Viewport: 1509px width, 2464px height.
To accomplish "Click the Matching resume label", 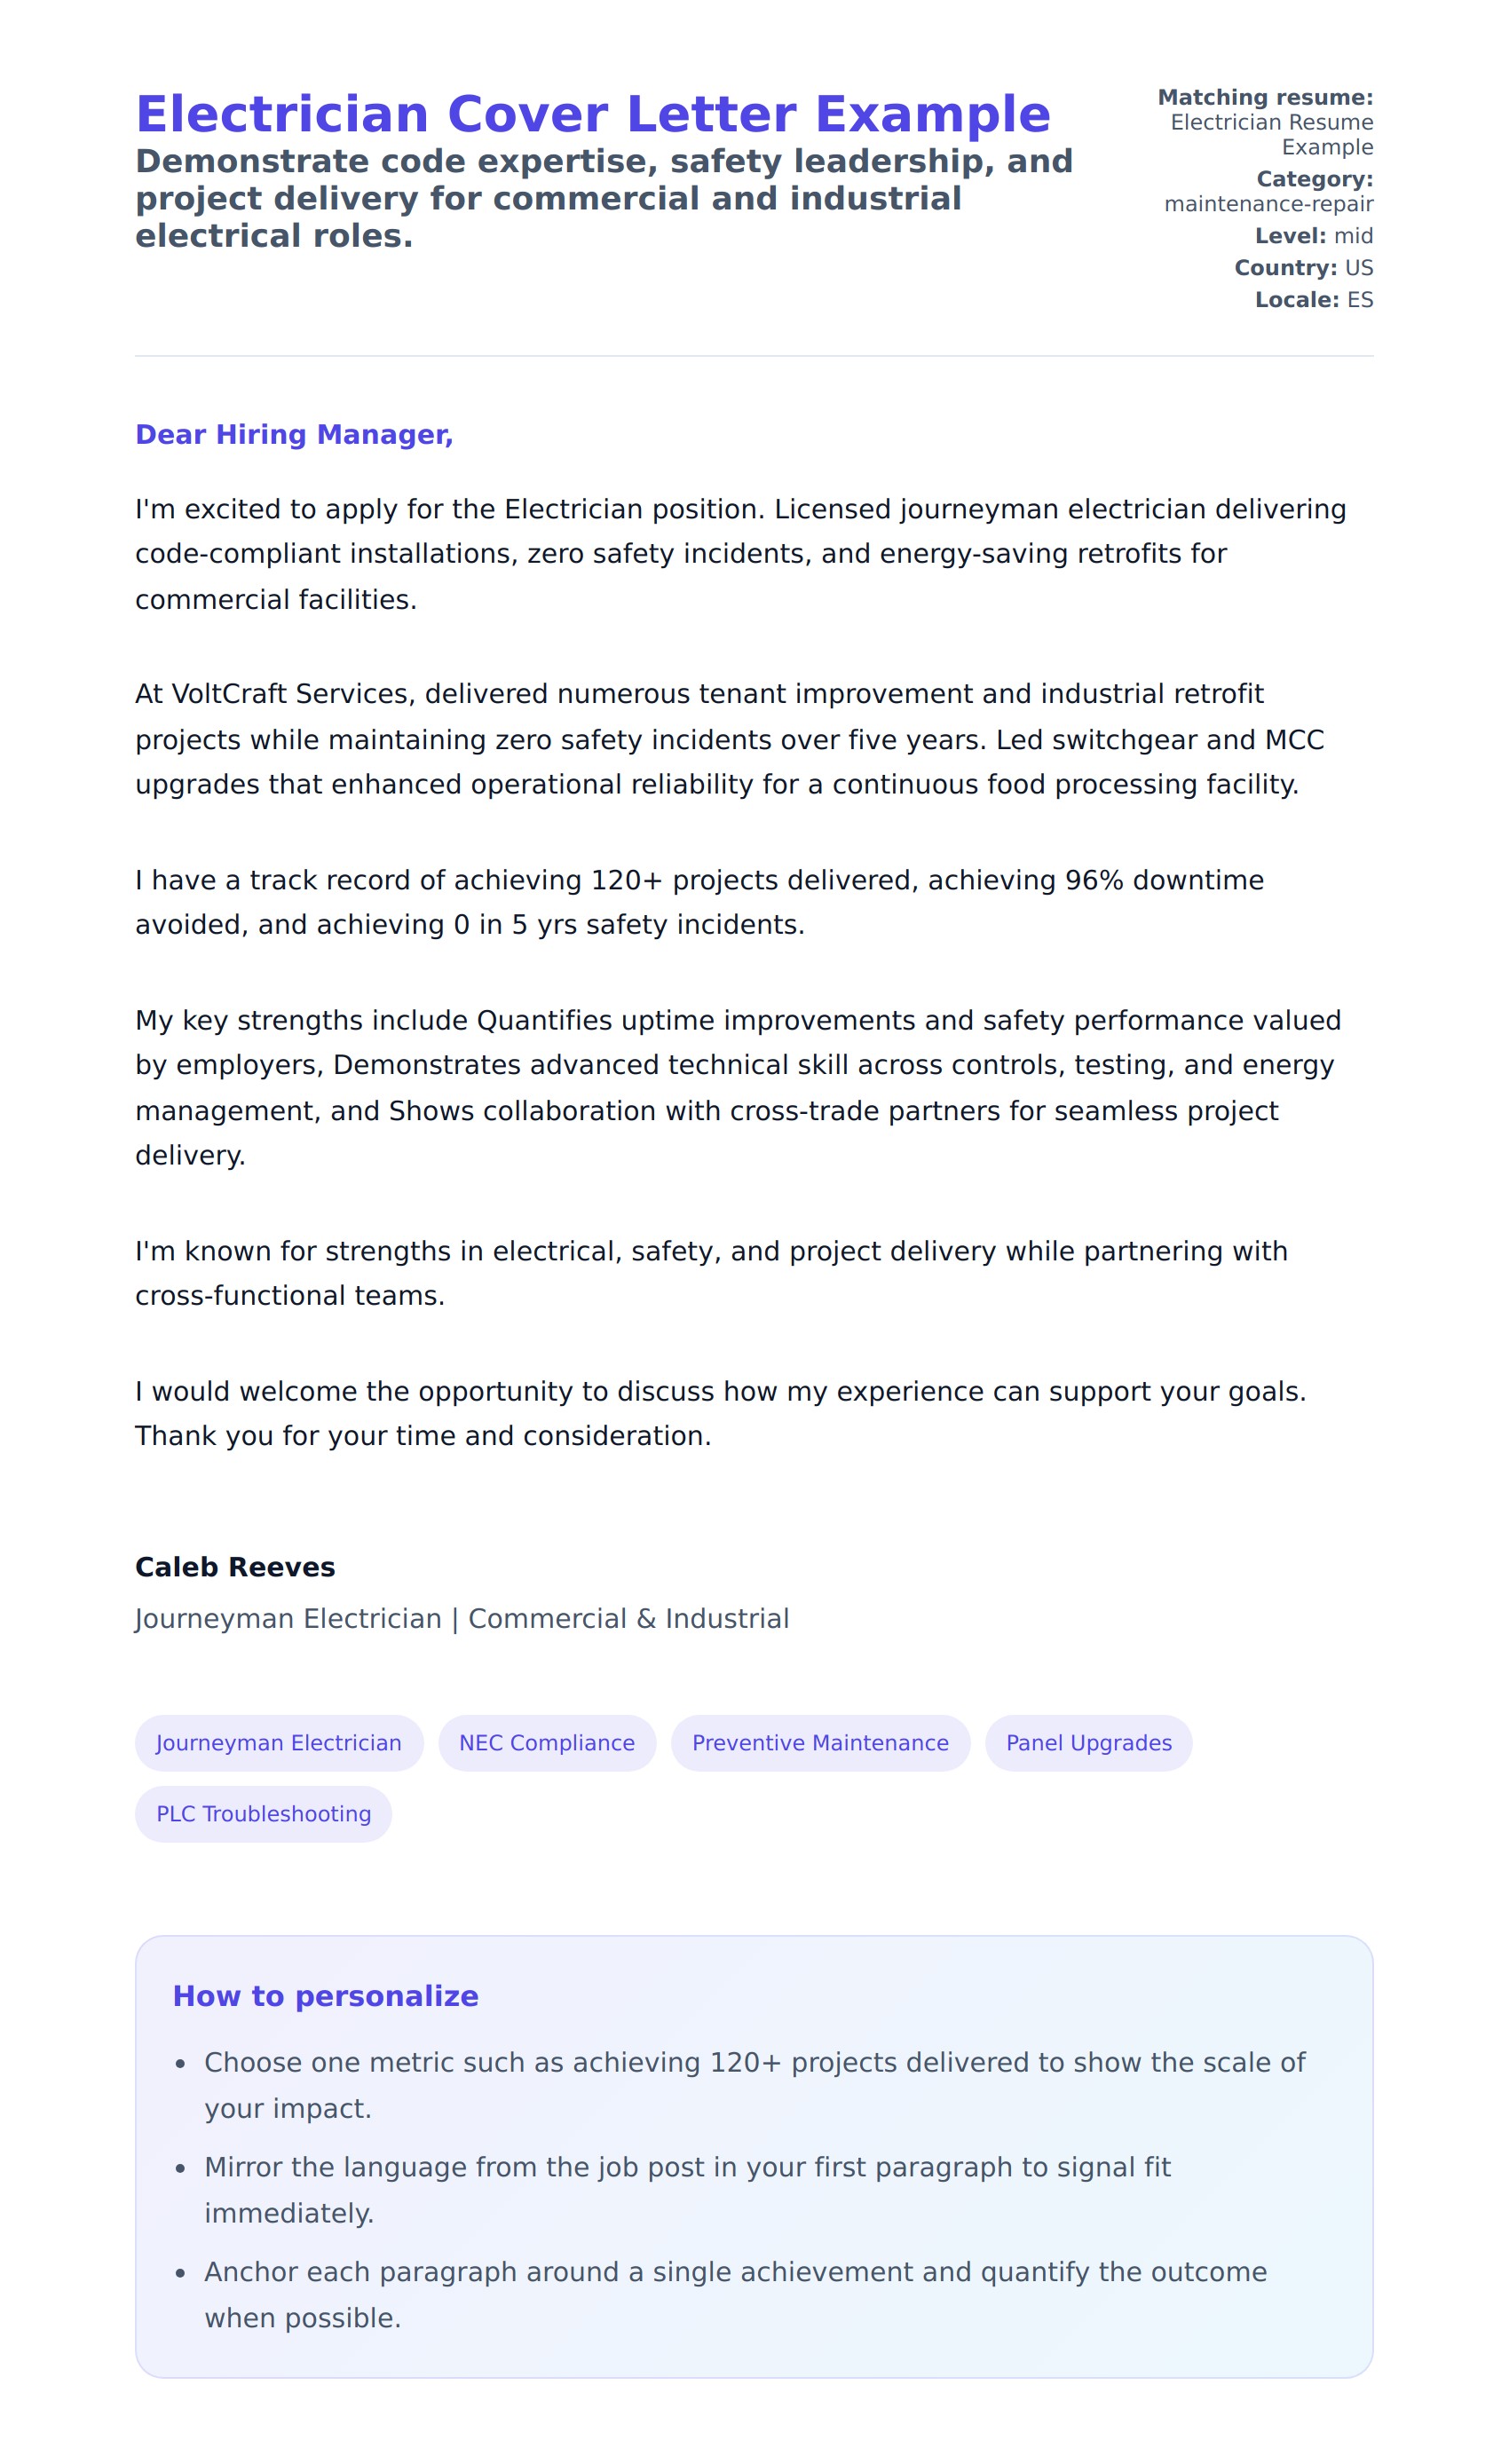I will click(x=1265, y=97).
